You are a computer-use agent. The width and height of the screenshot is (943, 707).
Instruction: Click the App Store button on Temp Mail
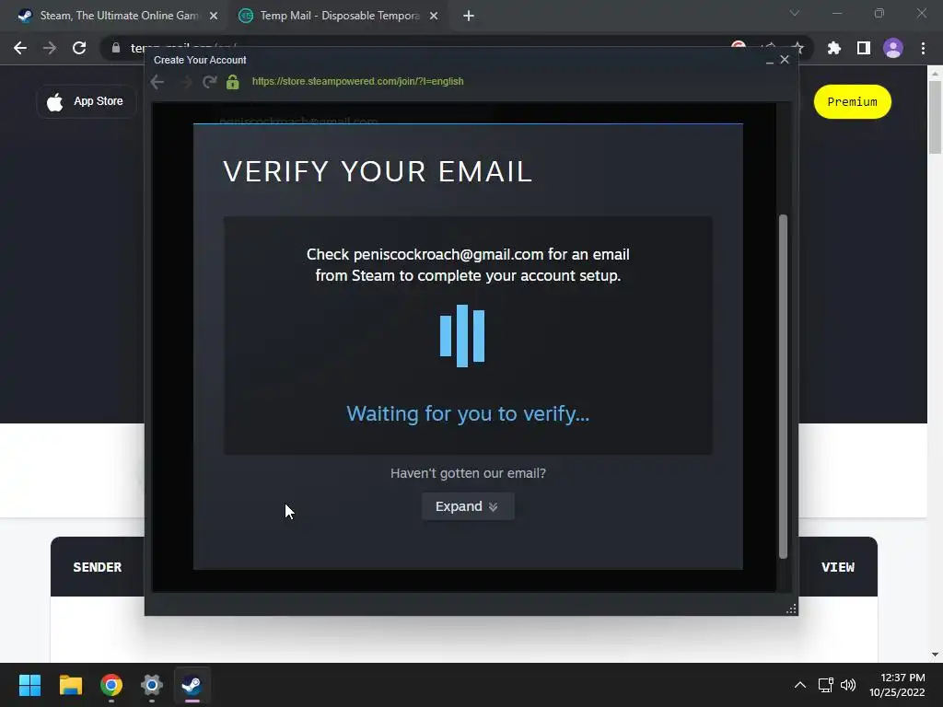(x=87, y=101)
